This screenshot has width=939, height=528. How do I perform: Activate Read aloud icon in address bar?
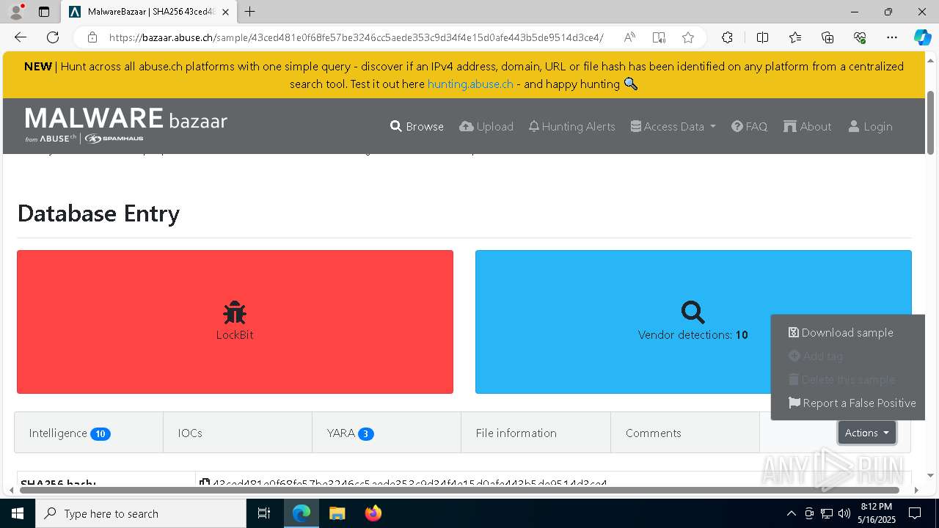click(629, 37)
